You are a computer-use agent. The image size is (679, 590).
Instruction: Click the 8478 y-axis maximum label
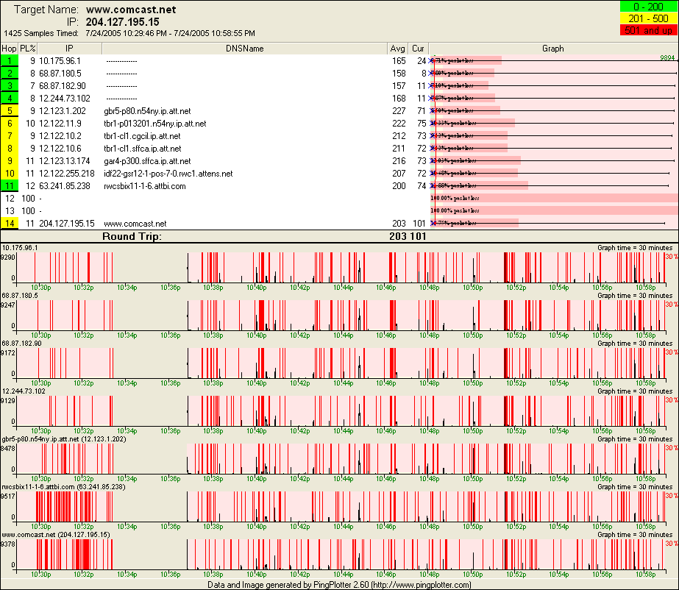[x=8, y=449]
